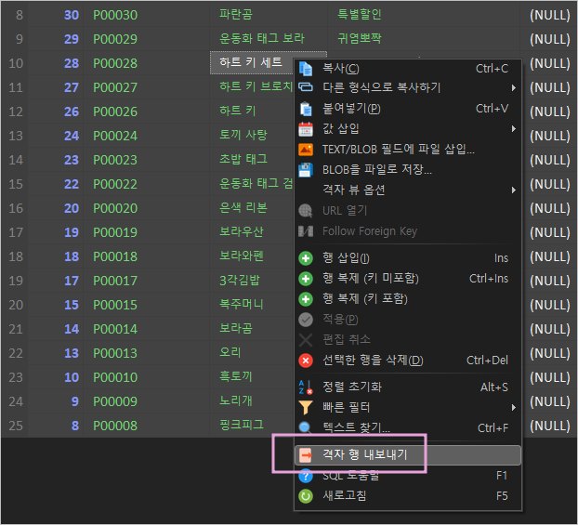The height and width of the screenshot is (525, 578).
Task: Click the 초밥 태그 cell
Action: 252,160
